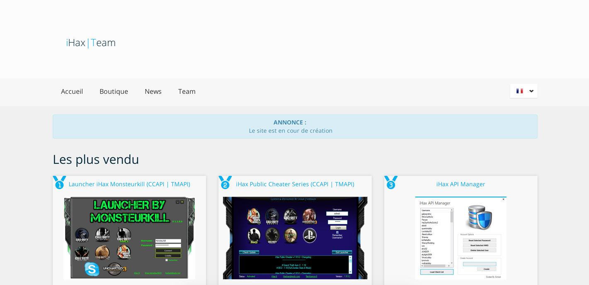
Task: Expand the language dropdown arrow
Action: [x=531, y=91]
